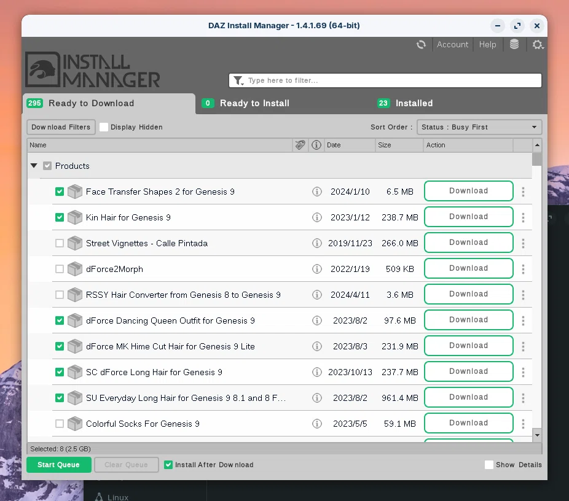The width and height of the screenshot is (569, 501).
Task: Click the Type here to filter field
Action: pos(385,80)
